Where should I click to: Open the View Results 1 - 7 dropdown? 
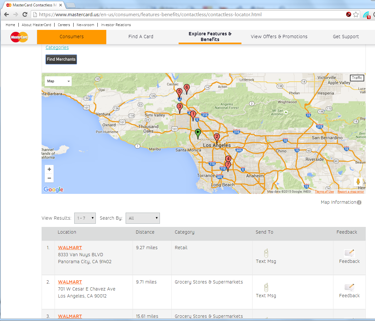(85, 218)
